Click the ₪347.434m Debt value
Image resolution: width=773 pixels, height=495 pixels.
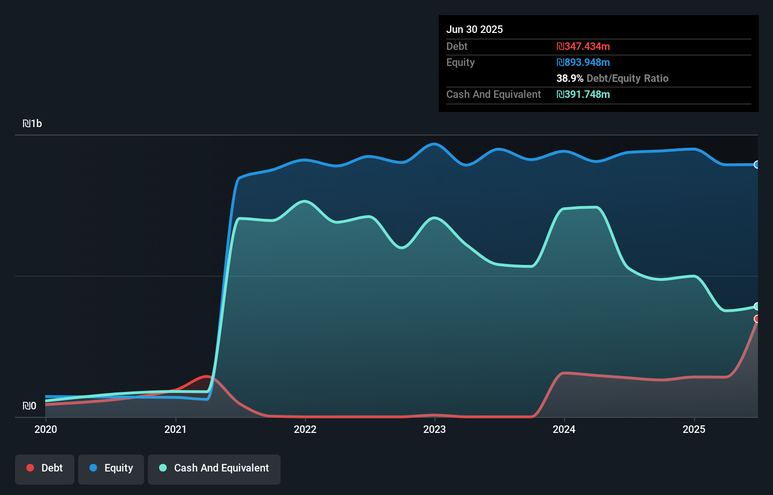coord(583,46)
